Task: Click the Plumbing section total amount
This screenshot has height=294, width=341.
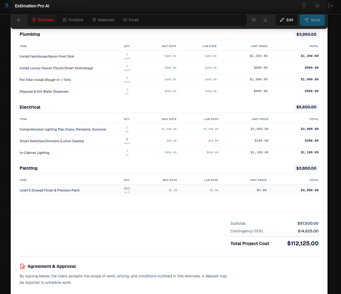Action: point(306,34)
